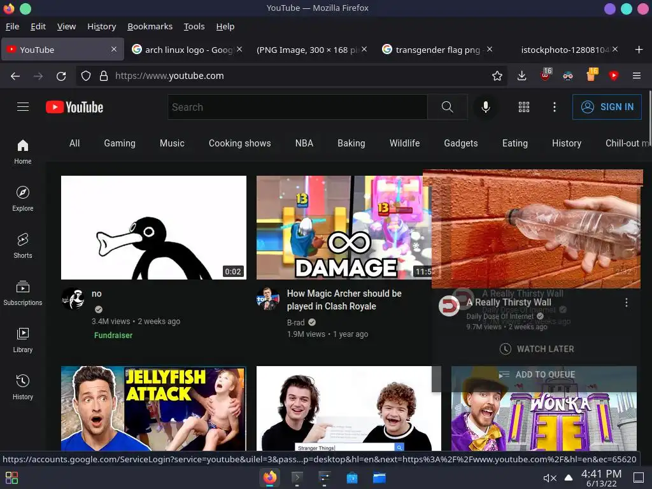Click ADD TO QUEUE on Thirsty Wall video
The height and width of the screenshot is (489, 652).
pos(536,374)
